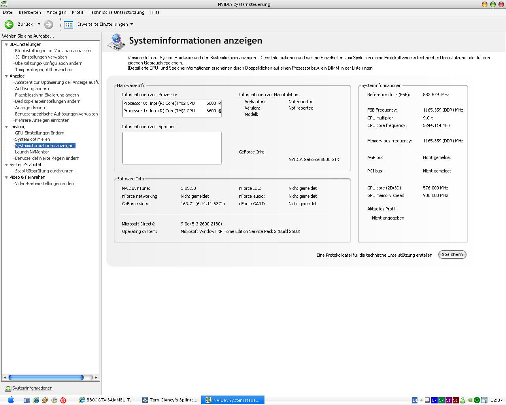Launch Windows Media Player quick launch icon
This screenshot has height=405, width=506.
[x=54, y=400]
